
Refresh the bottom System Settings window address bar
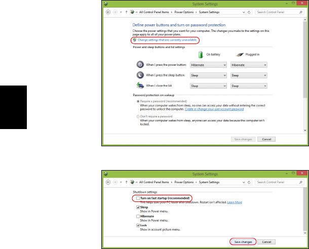coord(249,182)
